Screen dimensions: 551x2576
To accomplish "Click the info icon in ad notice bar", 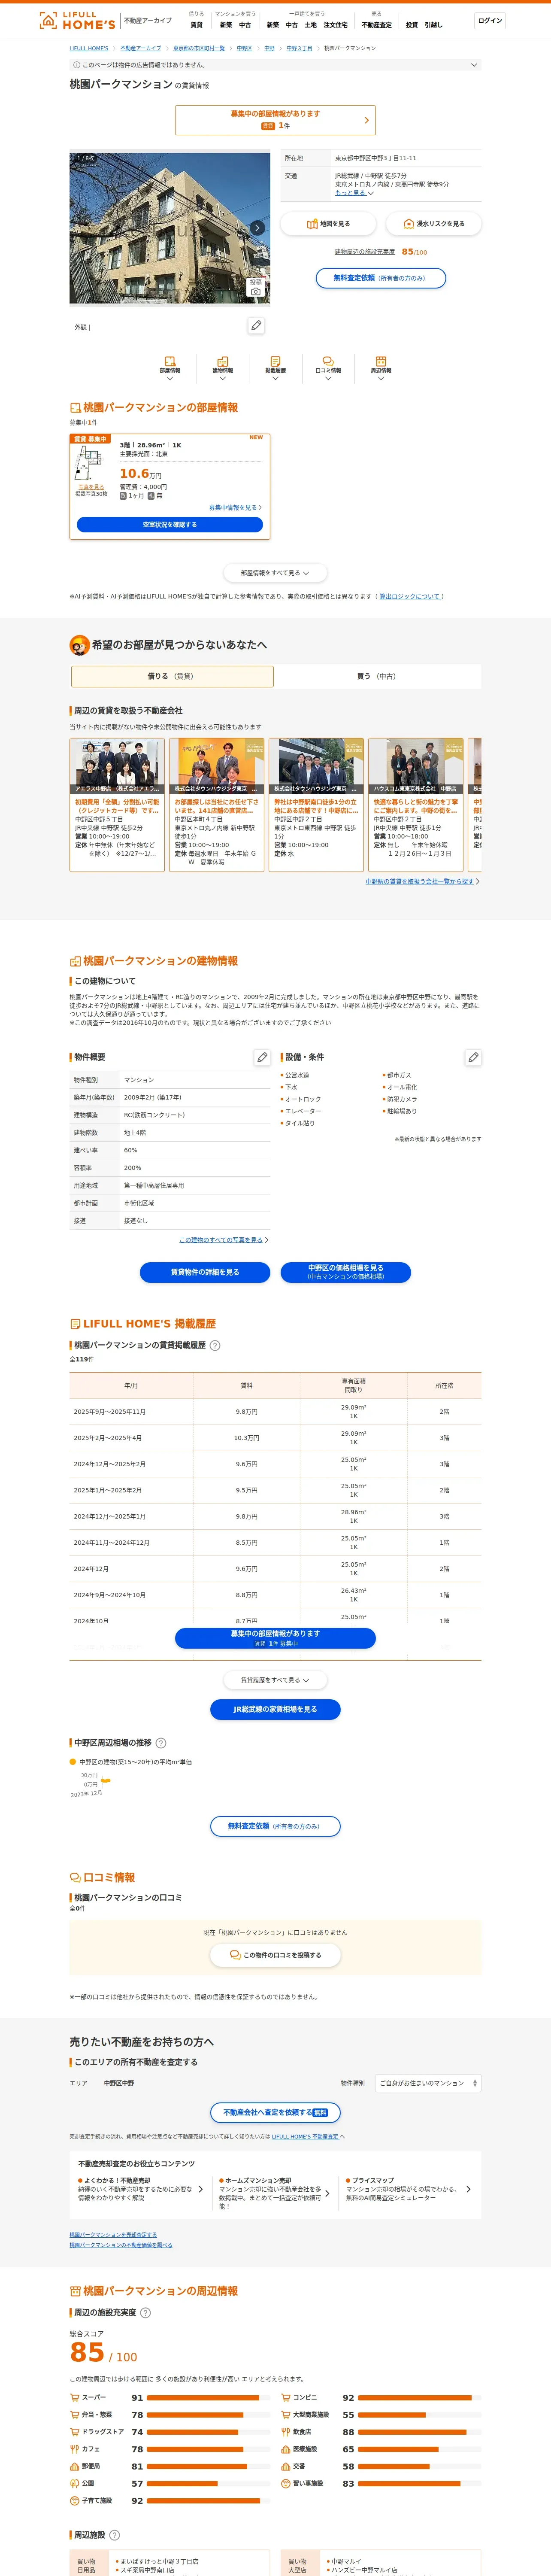I will [77, 65].
